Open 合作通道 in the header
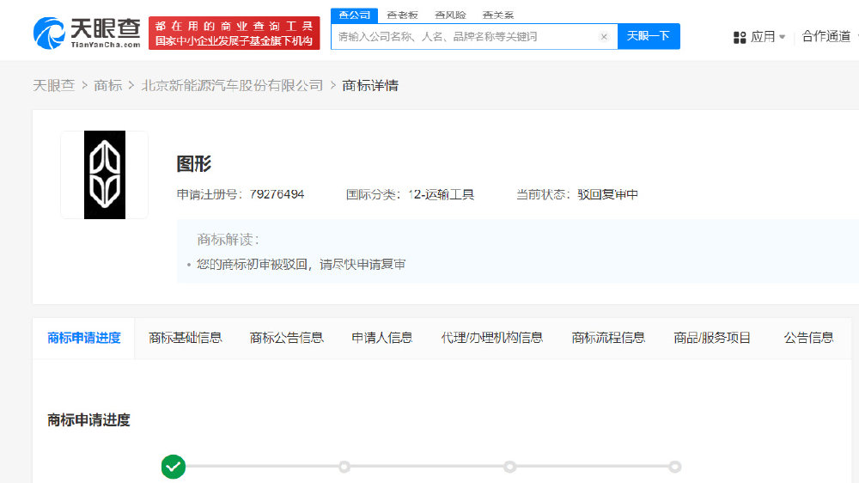 pos(826,37)
